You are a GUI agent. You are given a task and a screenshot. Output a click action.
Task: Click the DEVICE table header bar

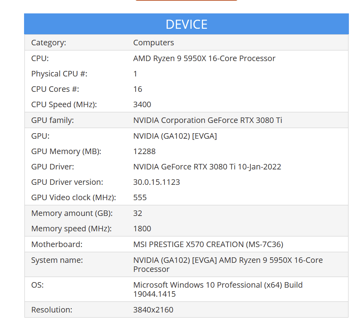tap(186, 24)
